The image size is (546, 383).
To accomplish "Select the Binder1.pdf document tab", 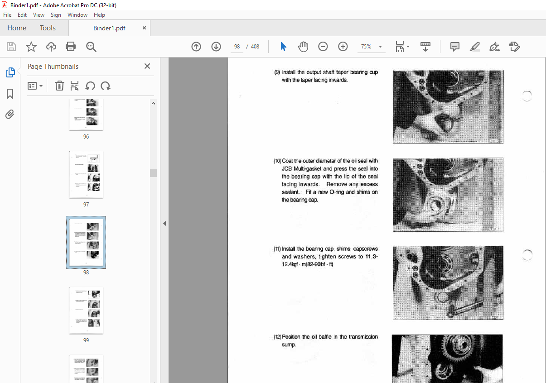I will (109, 28).
